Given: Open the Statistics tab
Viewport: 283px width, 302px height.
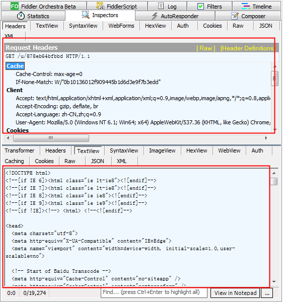Looking at the screenshot, I should click(33, 16).
